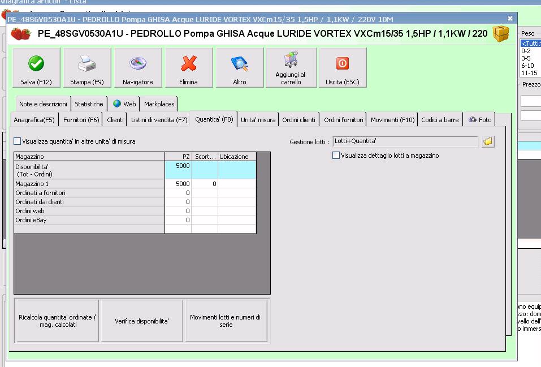Click the Ordini web row label
Screen dimensions: 541x367
(x=89, y=210)
